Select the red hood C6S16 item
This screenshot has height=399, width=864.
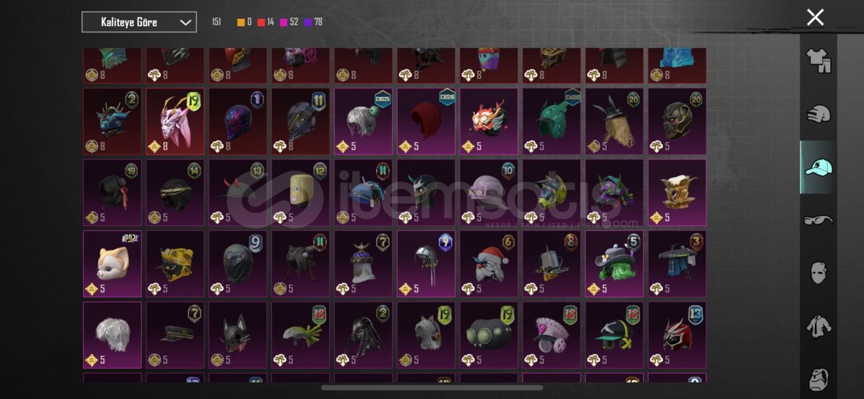pyautogui.click(x=426, y=122)
